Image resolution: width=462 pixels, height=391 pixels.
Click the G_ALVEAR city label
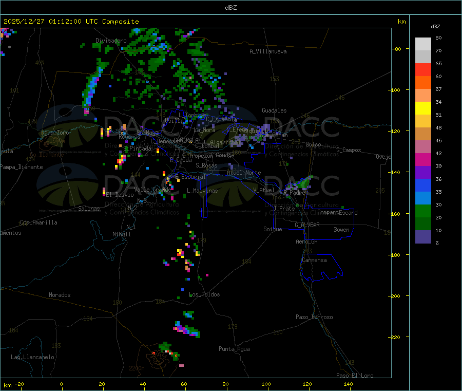tap(307, 225)
